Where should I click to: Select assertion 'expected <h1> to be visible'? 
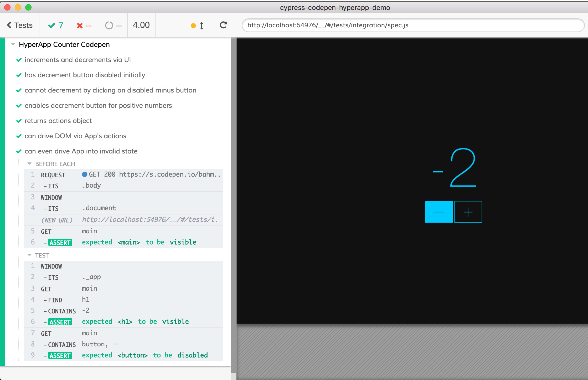click(123, 322)
